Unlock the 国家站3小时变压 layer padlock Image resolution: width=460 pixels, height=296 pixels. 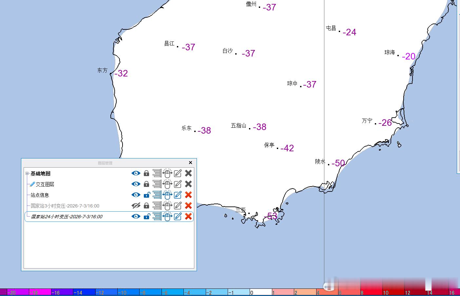point(146,206)
